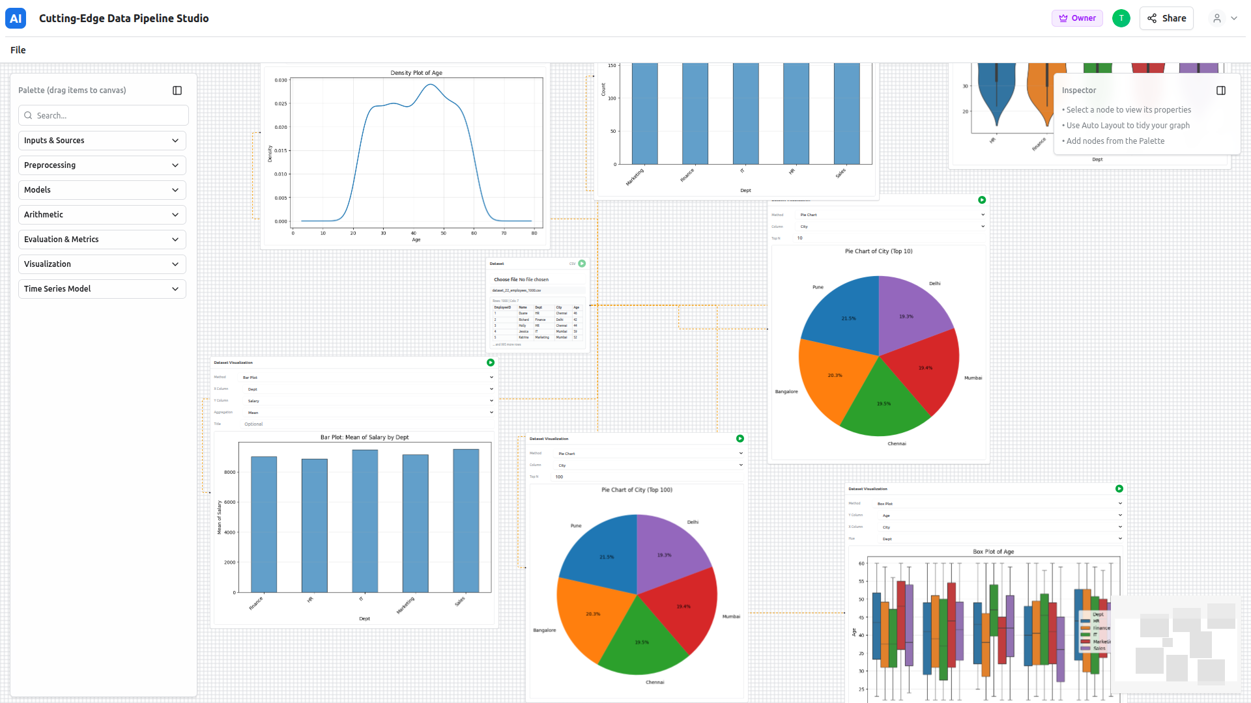Run the Dataset node with its play icon
1251x703 pixels.
[x=582, y=264]
